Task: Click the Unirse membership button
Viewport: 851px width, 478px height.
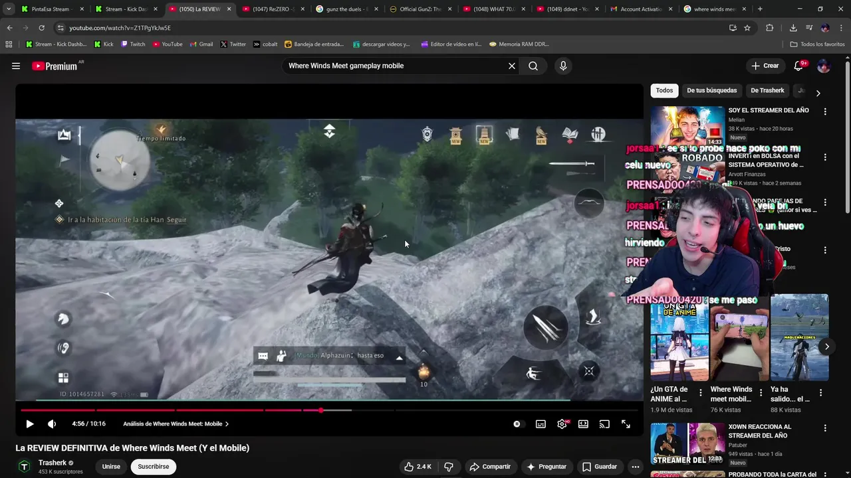Action: click(111, 467)
